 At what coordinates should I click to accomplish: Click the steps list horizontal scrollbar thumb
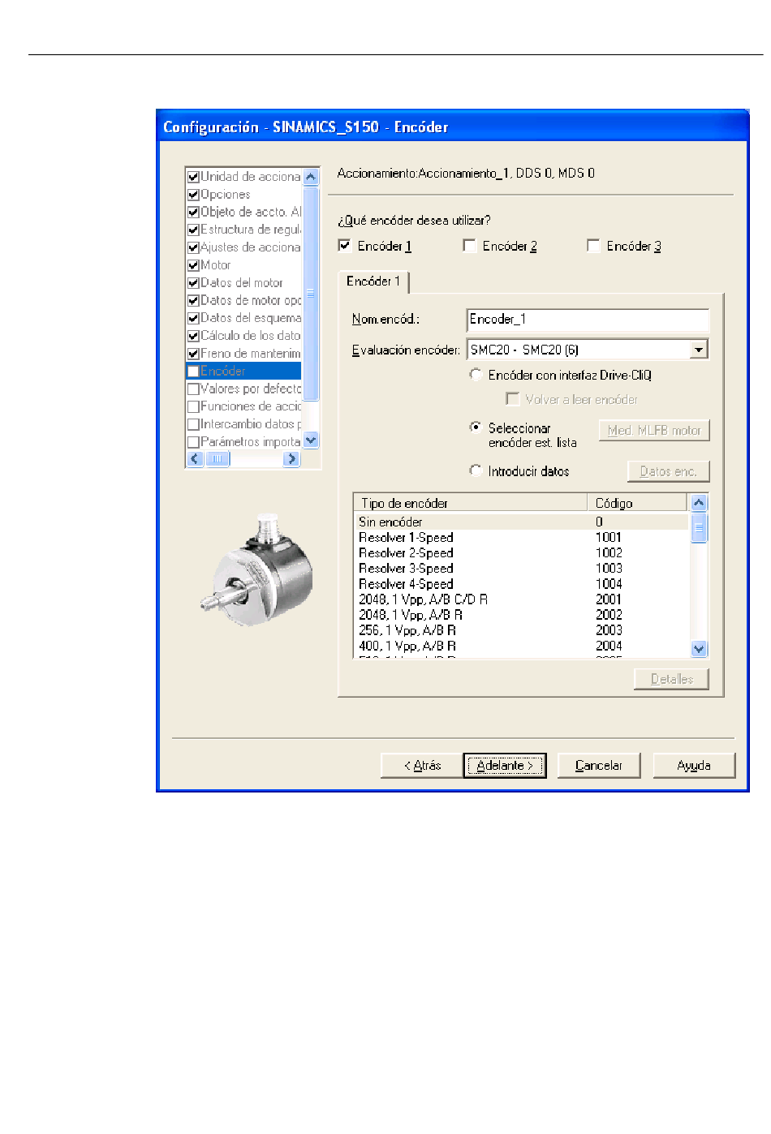tap(217, 459)
